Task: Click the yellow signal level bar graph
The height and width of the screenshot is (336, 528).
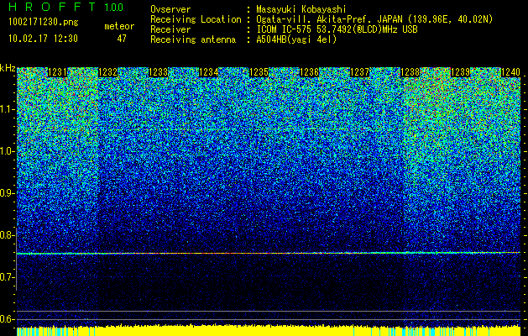Action: (x=269, y=331)
